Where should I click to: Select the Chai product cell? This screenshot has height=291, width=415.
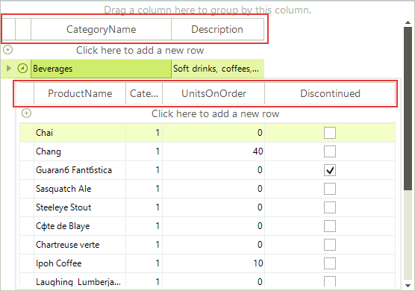coord(80,133)
